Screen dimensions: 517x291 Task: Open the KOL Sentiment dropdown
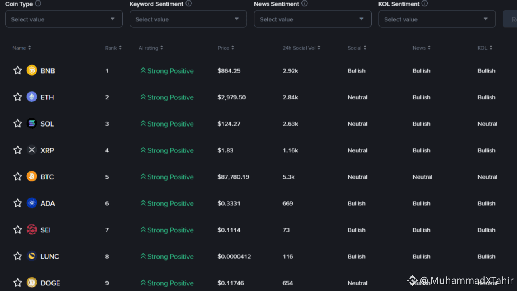point(437,19)
